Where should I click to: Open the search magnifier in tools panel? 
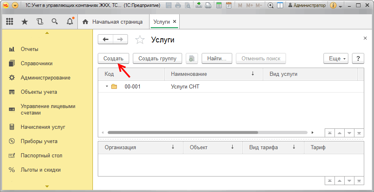(55, 22)
